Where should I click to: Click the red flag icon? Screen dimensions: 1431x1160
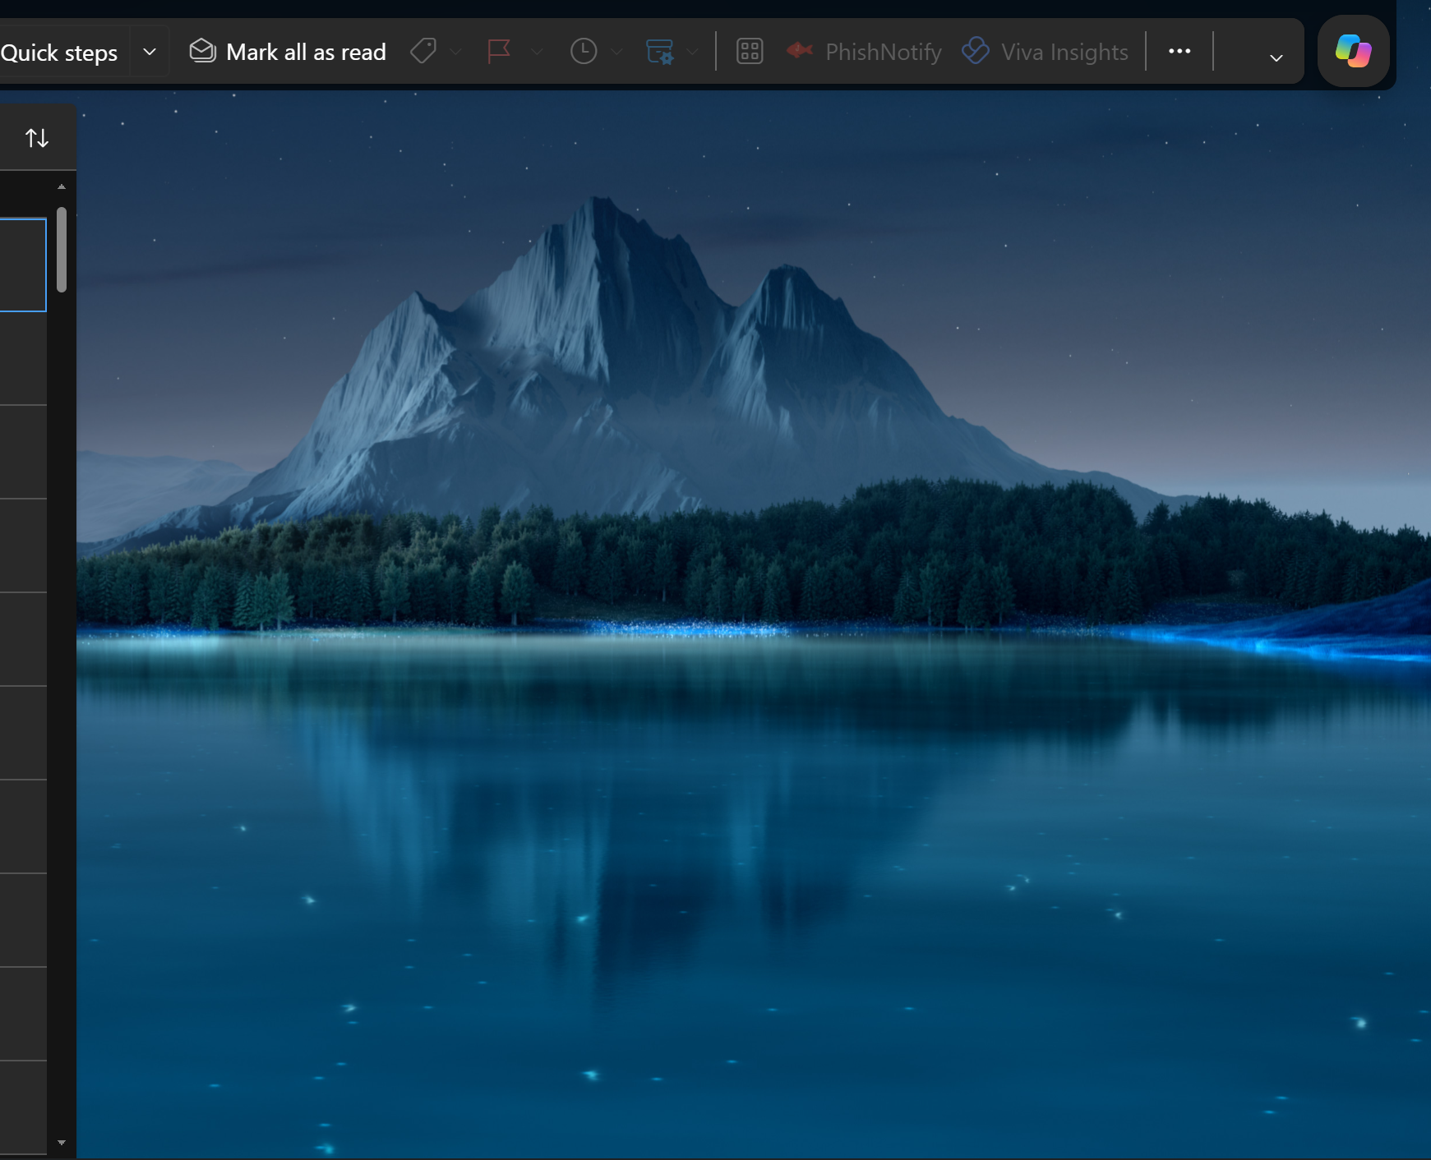tap(499, 51)
